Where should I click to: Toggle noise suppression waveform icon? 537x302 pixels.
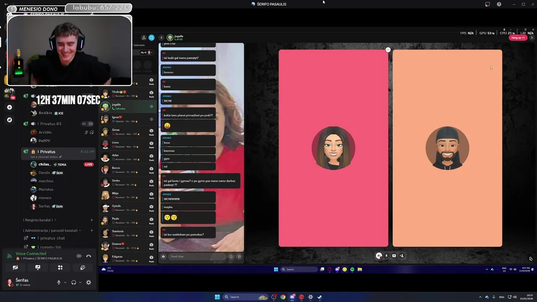tap(79, 256)
